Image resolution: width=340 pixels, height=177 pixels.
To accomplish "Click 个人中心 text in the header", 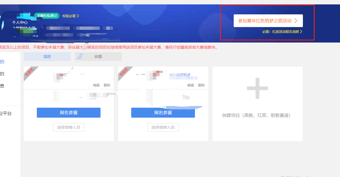I will 20,22.
